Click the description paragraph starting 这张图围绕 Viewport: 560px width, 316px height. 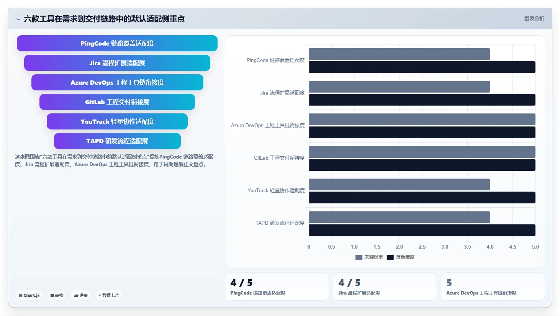114,160
